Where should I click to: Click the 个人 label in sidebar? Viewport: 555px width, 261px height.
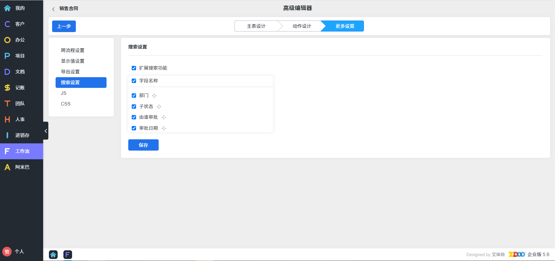(x=19, y=251)
